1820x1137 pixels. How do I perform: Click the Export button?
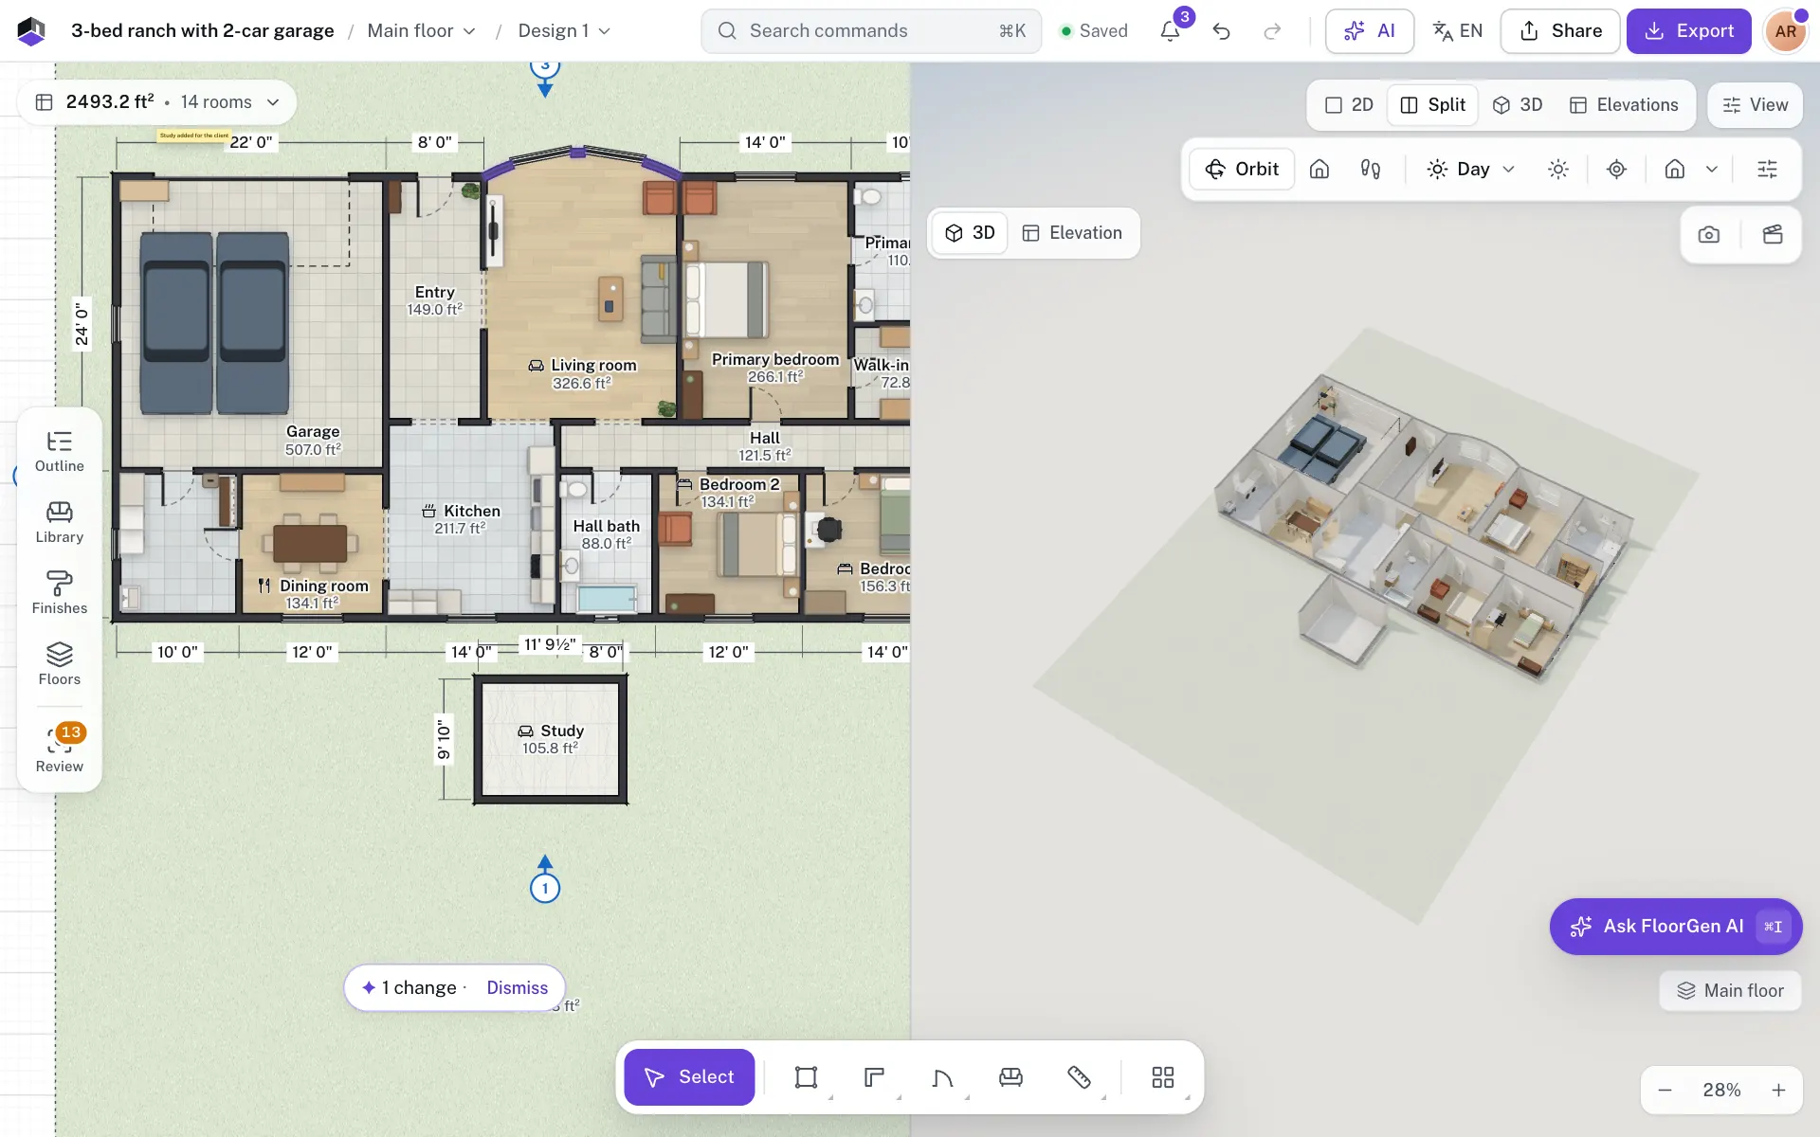click(x=1689, y=31)
